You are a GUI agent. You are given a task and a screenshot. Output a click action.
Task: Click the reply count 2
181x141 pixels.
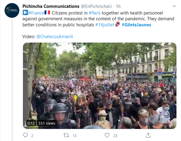pos(32,136)
